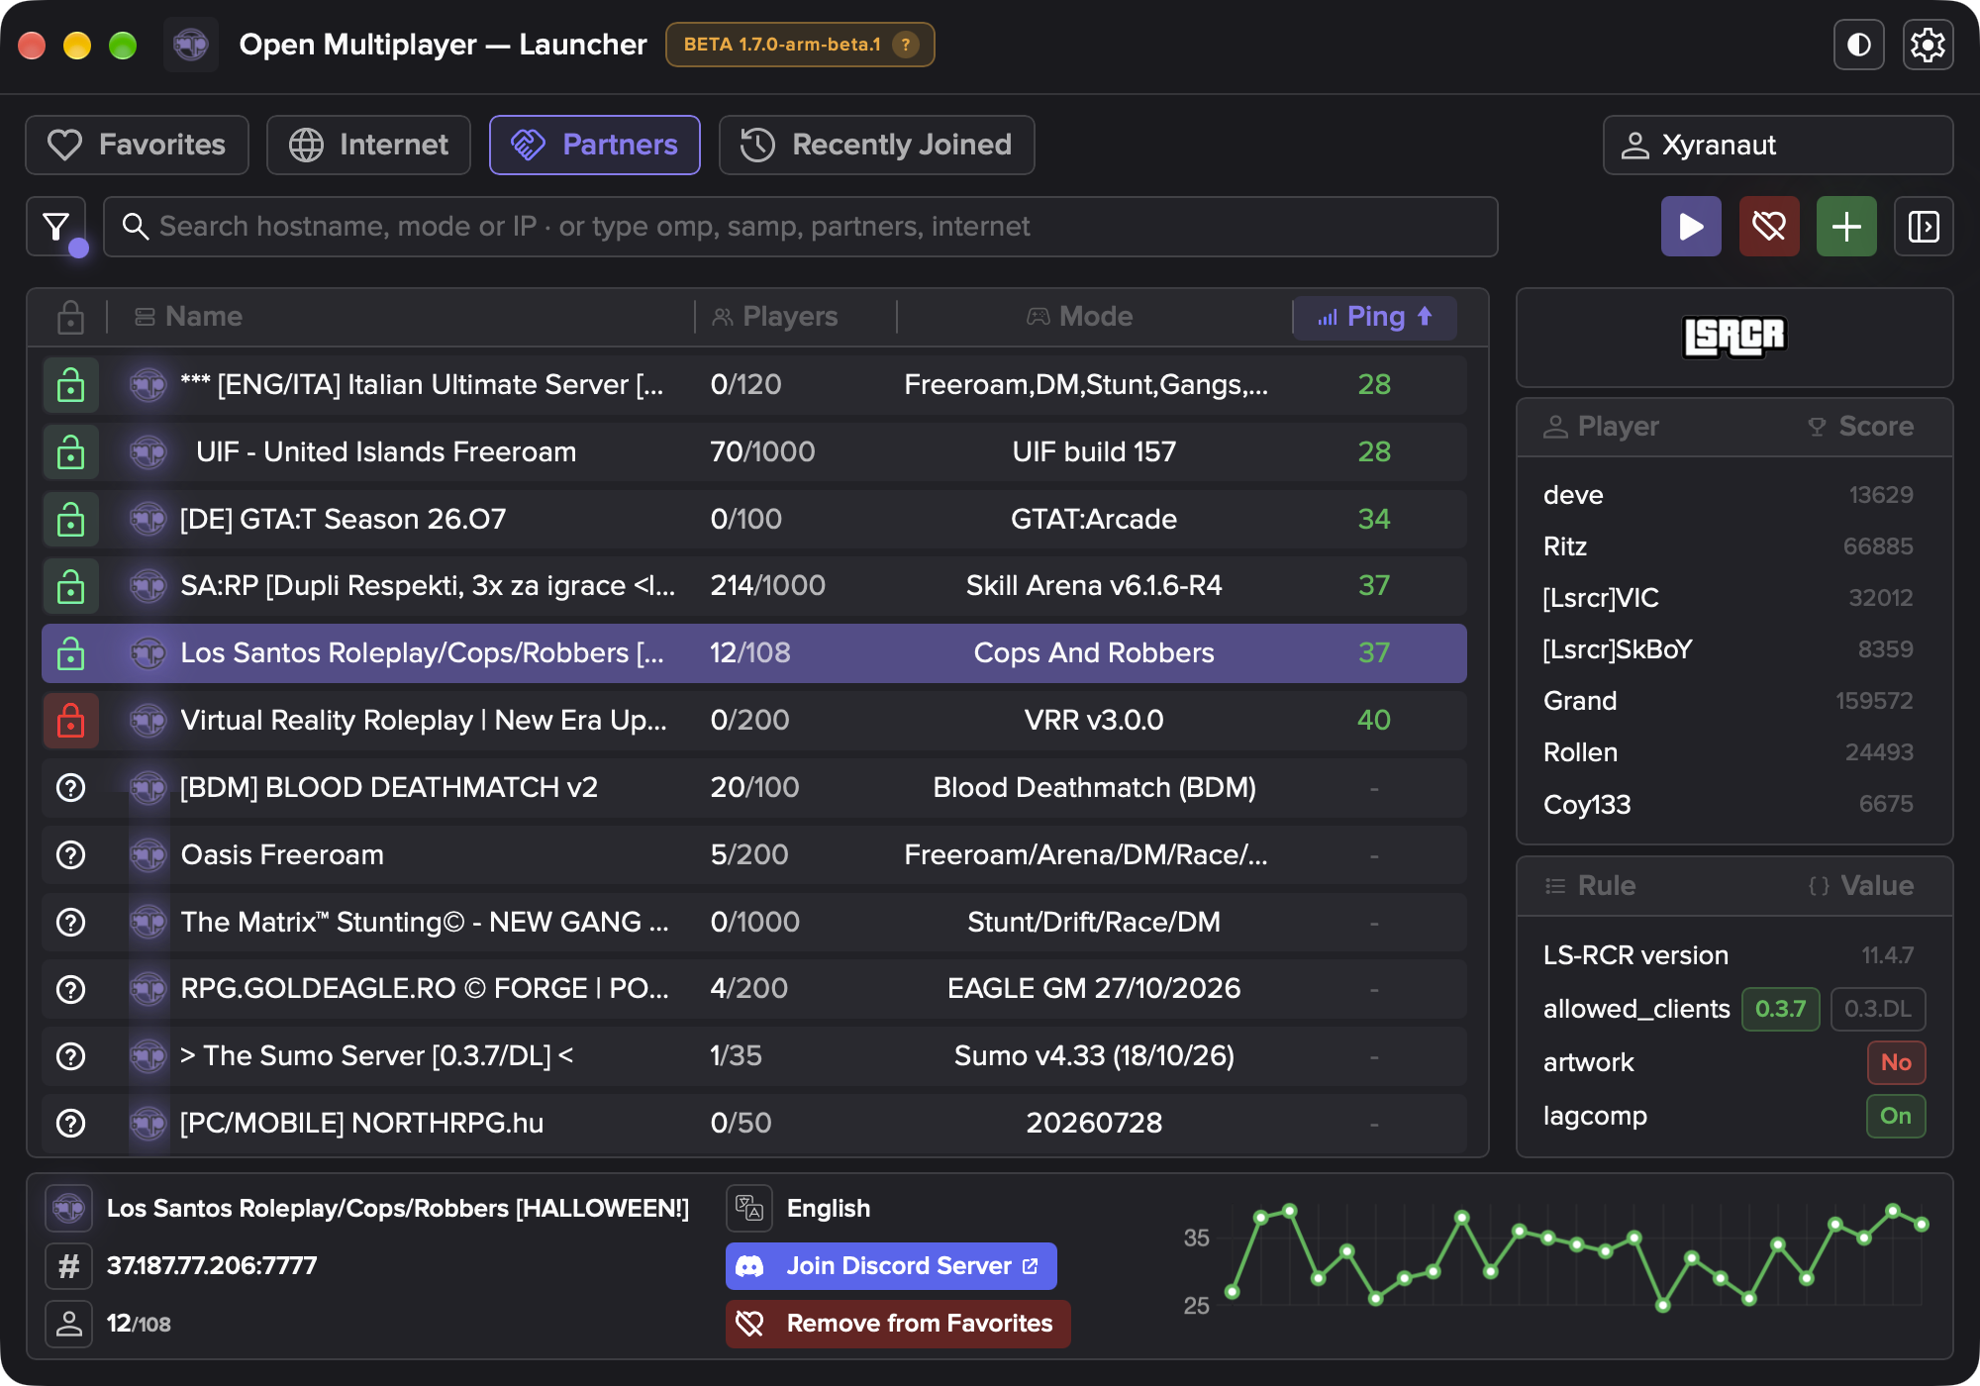Click the play button to connect

tap(1691, 227)
